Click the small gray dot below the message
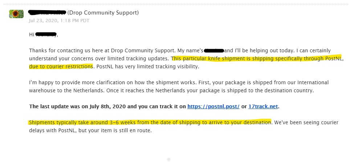Viewport: 350px width, 162px height. click(168, 159)
